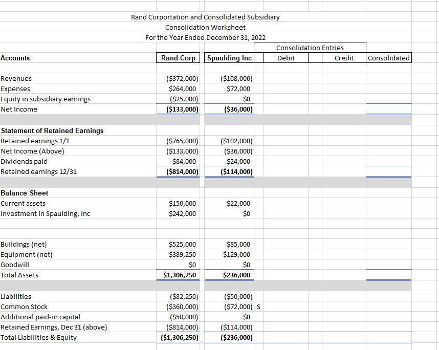The width and height of the screenshot is (439, 350).
Task: Select the Retained earnings 1/1 label
Action: pos(35,141)
